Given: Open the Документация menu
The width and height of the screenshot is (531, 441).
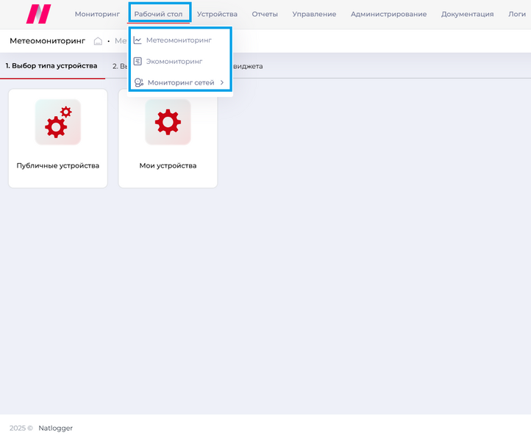Looking at the screenshot, I should 467,14.
